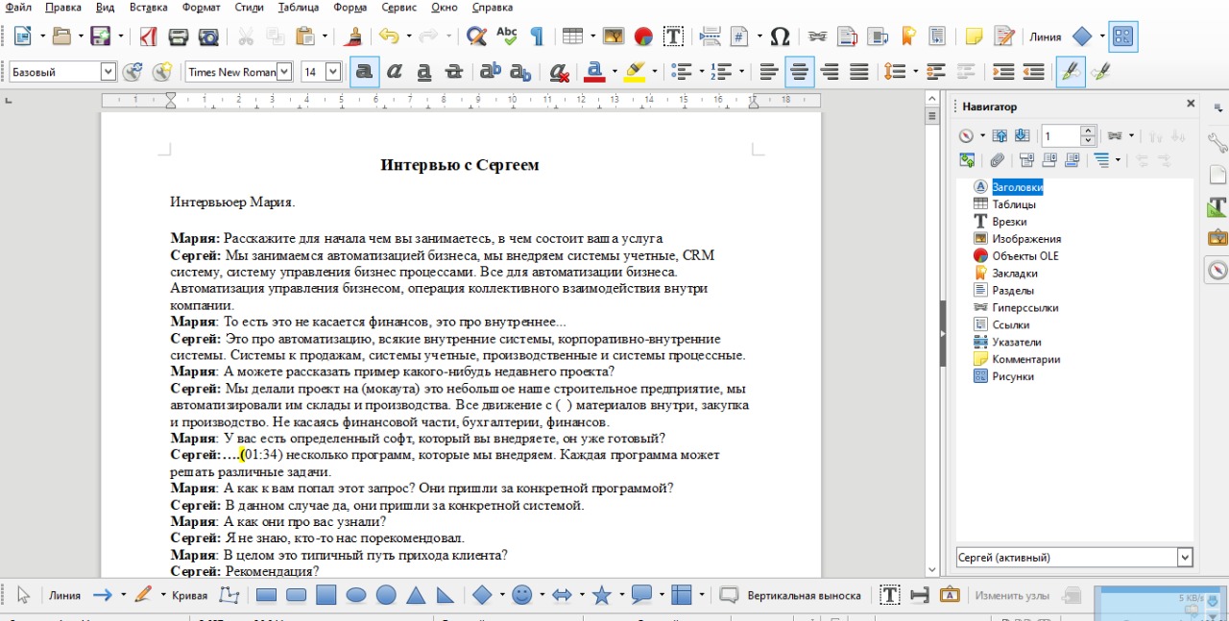Set justified paragraph alignment

859,72
